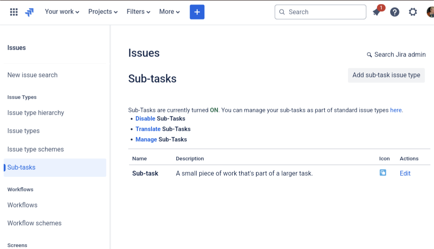Select Workflows in the sidebar
The width and height of the screenshot is (434, 249).
pos(22,205)
